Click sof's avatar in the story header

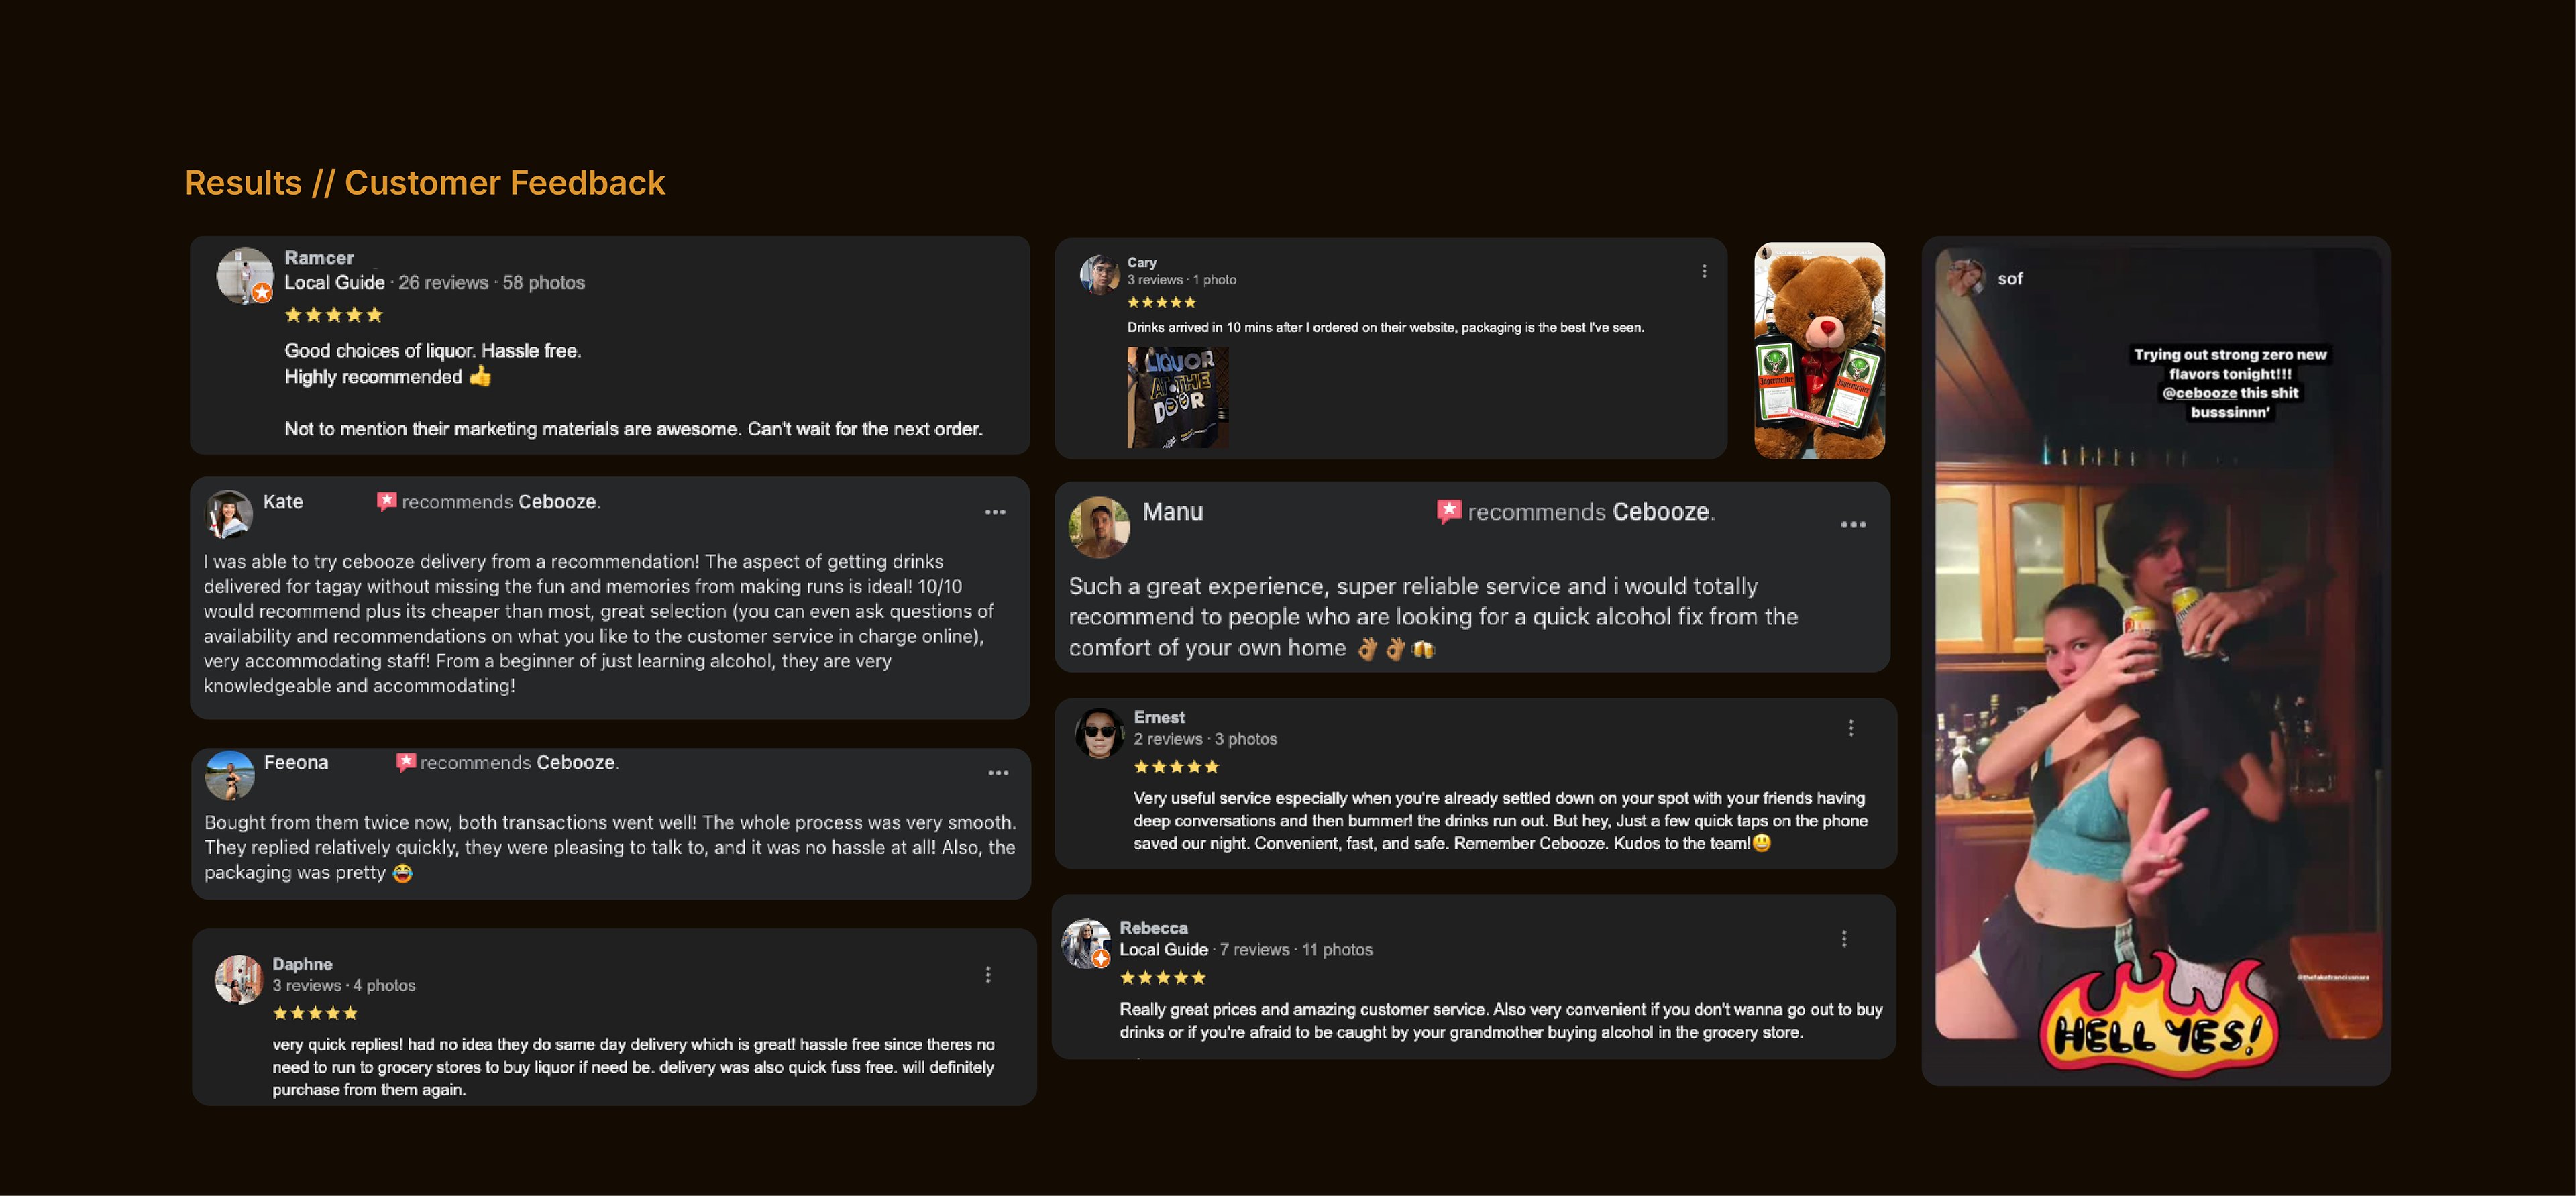(1966, 277)
